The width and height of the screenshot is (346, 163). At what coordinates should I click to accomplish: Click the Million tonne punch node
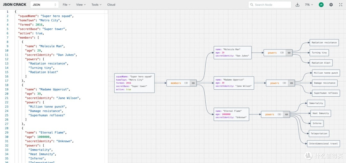click(326, 73)
